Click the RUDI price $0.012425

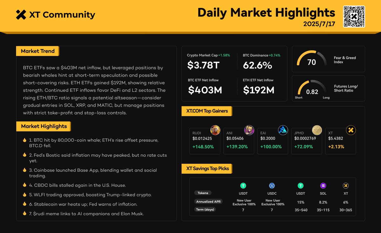tap(202, 138)
